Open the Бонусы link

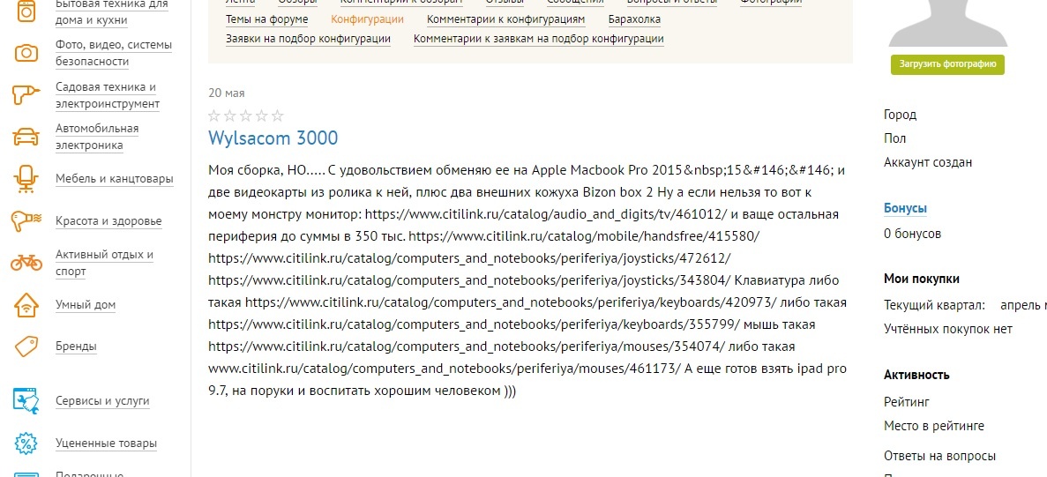(x=906, y=208)
